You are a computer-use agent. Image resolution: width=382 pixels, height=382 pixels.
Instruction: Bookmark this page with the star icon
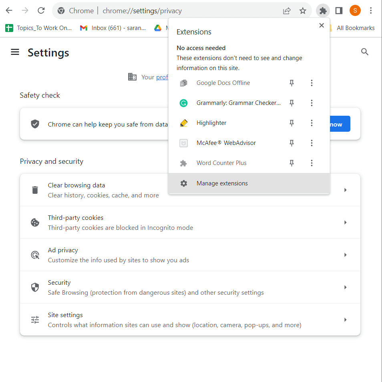pyautogui.click(x=303, y=11)
